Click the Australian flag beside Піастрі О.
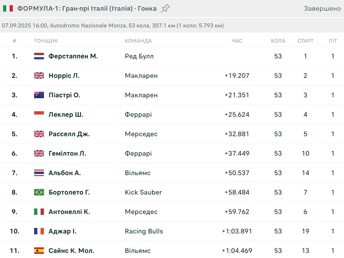Viewport: 344px width, 258px height. (x=39, y=95)
